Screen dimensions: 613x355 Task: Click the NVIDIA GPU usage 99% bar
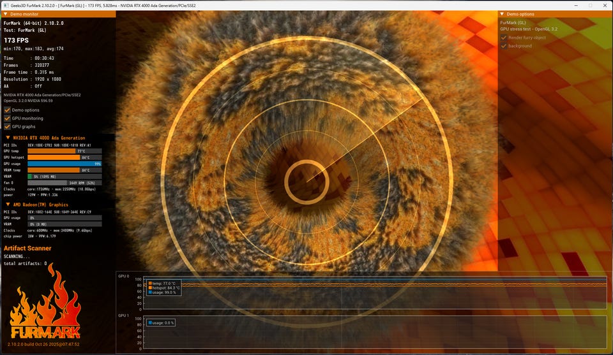64,164
